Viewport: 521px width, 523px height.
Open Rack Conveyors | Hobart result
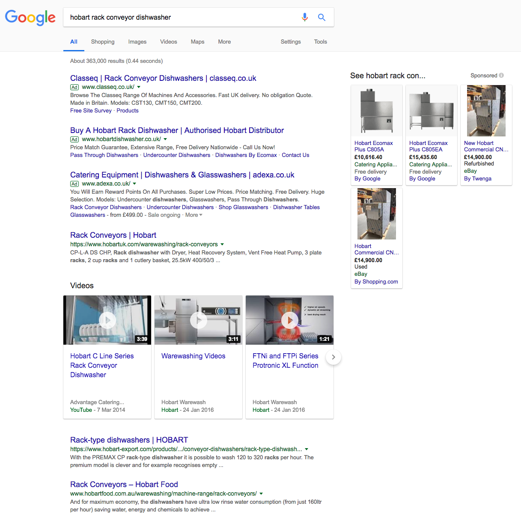point(113,235)
